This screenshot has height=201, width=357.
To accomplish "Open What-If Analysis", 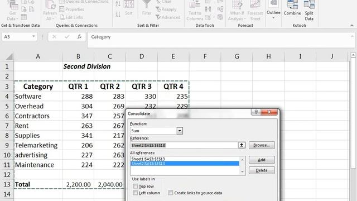I will pyautogui.click(x=237, y=11).
